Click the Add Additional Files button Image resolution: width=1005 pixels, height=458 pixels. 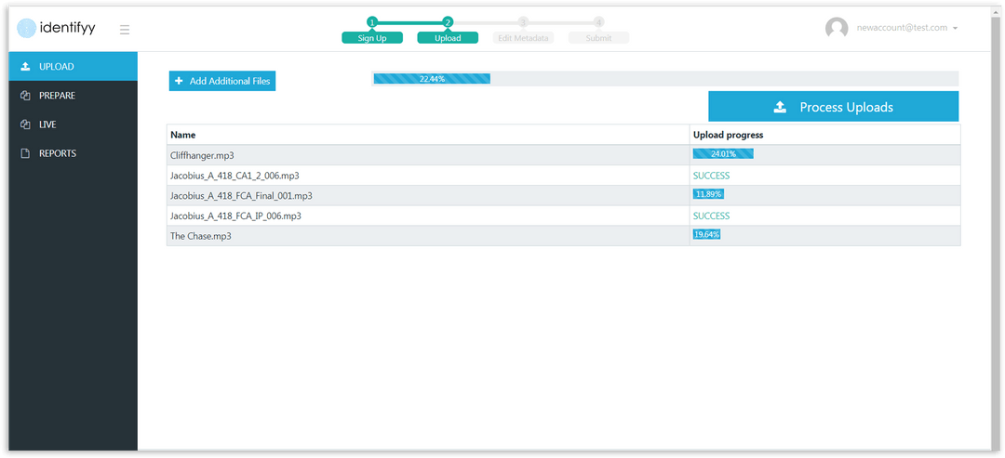pos(222,81)
